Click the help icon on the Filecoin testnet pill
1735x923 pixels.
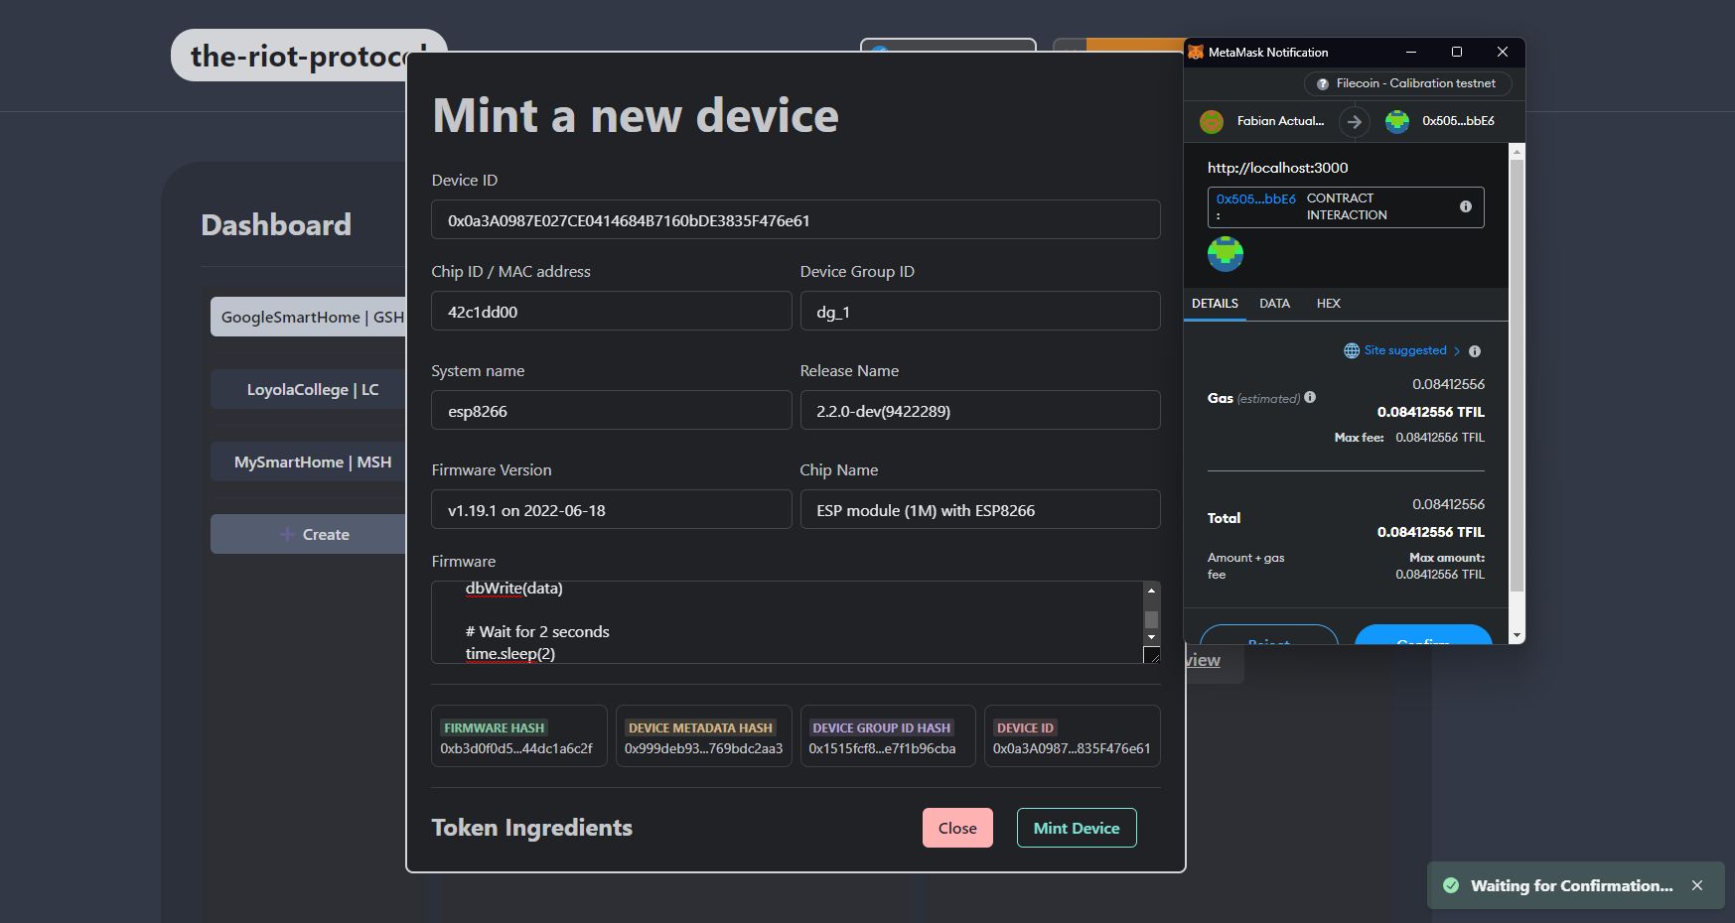(x=1323, y=83)
